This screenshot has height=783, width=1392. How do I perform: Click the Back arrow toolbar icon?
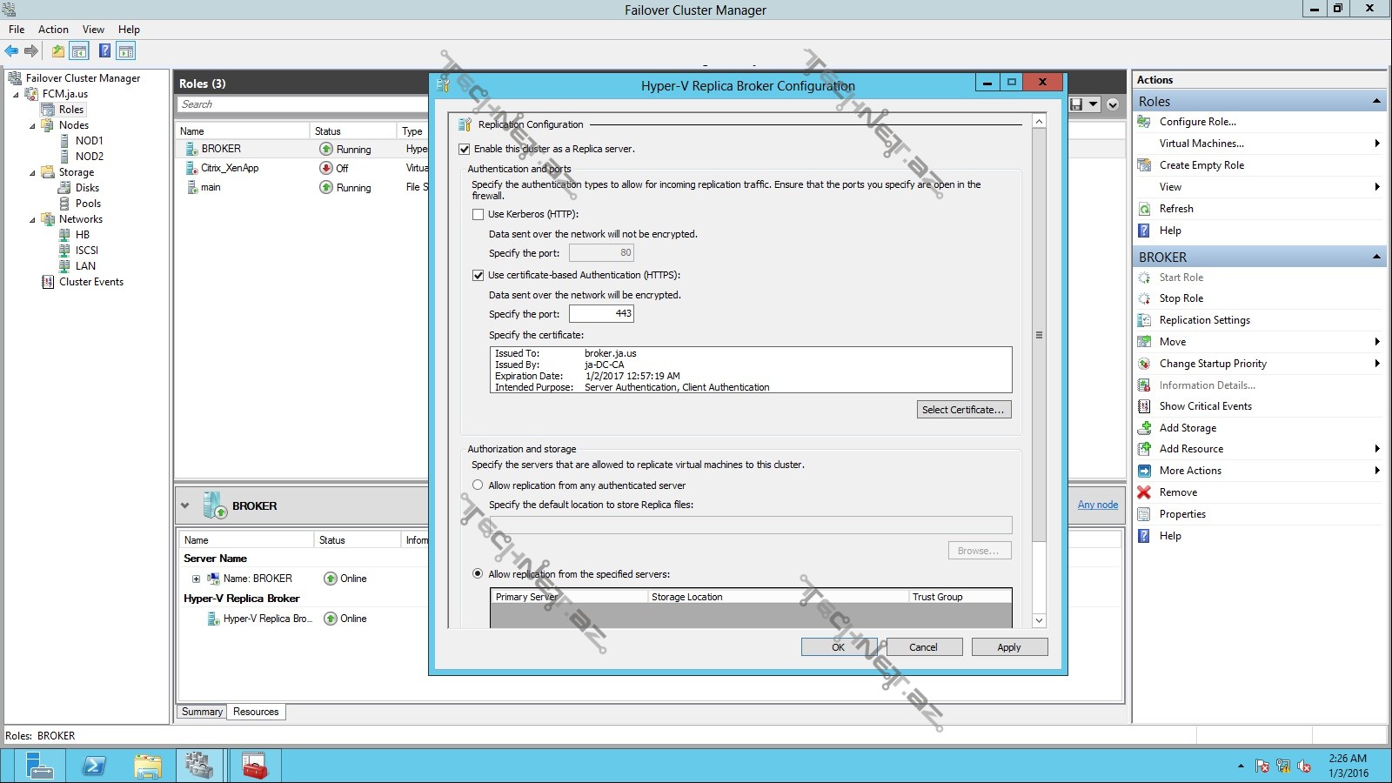coord(11,51)
